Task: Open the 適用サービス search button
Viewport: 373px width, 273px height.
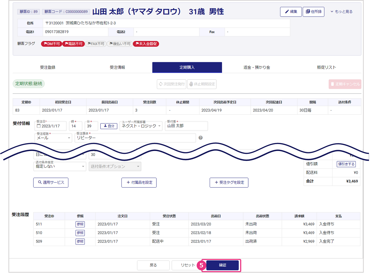Action: tap(51, 182)
